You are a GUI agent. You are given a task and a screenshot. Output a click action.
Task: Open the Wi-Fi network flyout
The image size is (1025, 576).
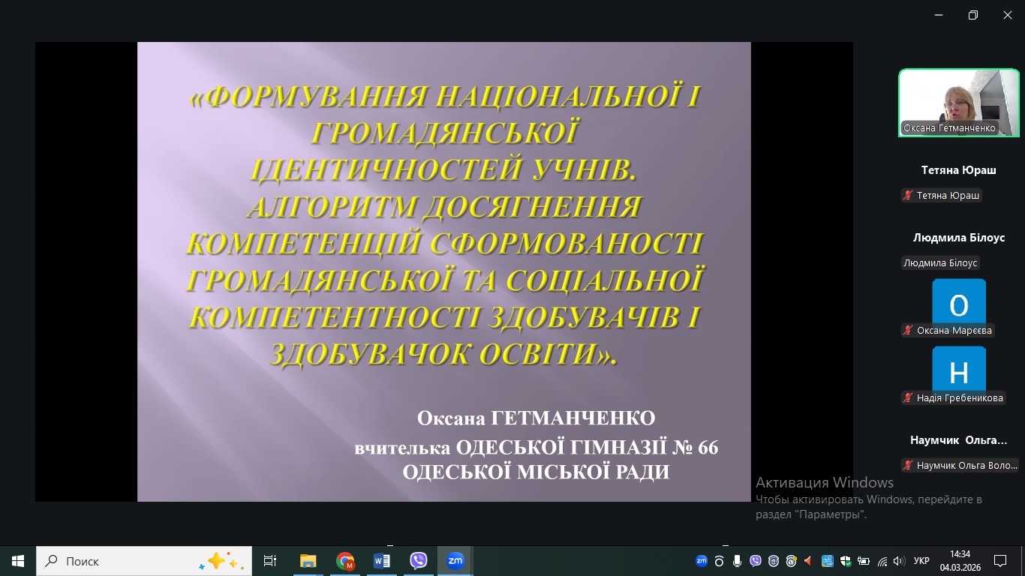click(x=882, y=561)
